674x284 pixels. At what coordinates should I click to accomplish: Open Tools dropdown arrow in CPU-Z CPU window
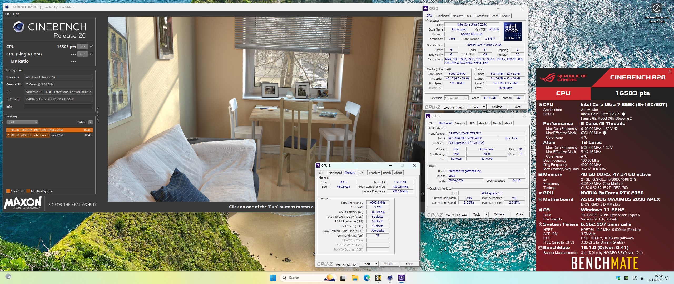coord(484,107)
